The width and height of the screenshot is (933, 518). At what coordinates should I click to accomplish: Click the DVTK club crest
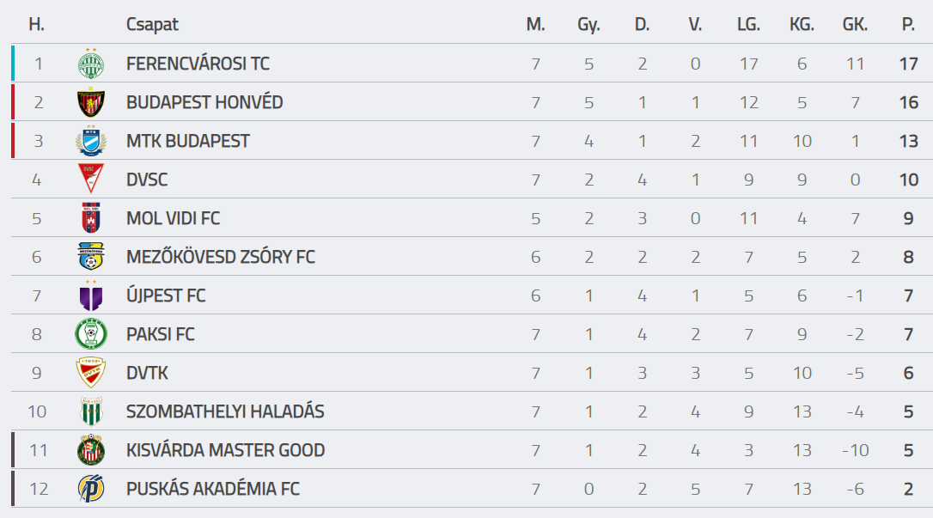(91, 372)
